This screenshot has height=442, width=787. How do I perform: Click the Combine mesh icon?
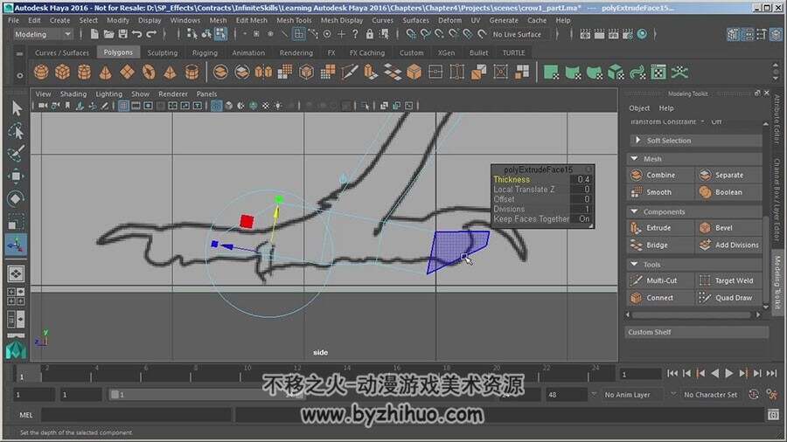636,175
